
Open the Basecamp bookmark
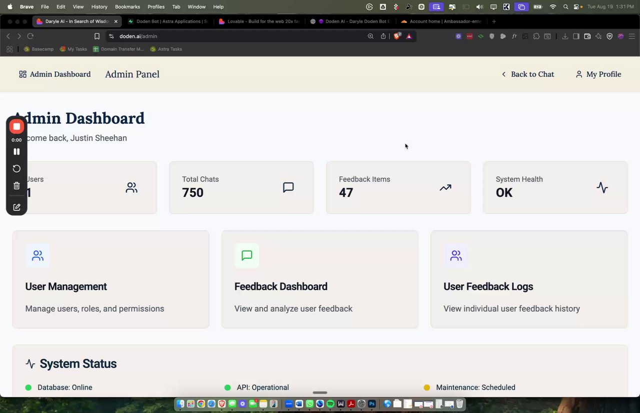click(x=39, y=49)
